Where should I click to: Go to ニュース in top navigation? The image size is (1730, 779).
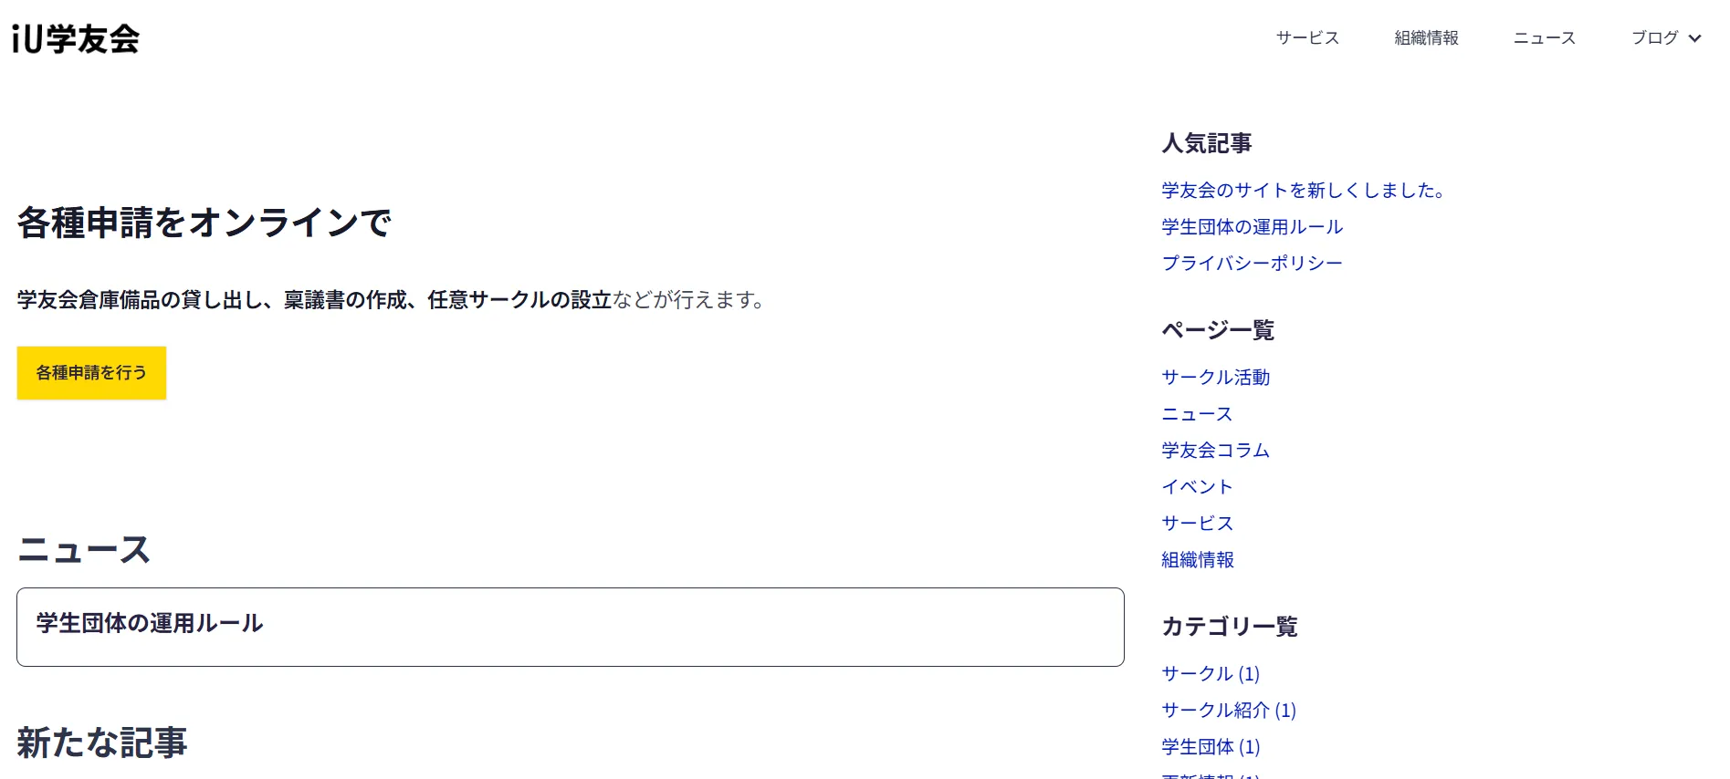point(1544,38)
